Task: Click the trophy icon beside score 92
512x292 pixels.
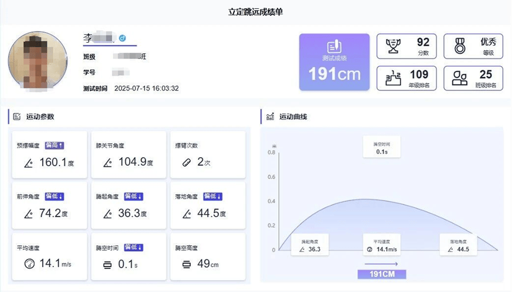Action: click(x=392, y=46)
